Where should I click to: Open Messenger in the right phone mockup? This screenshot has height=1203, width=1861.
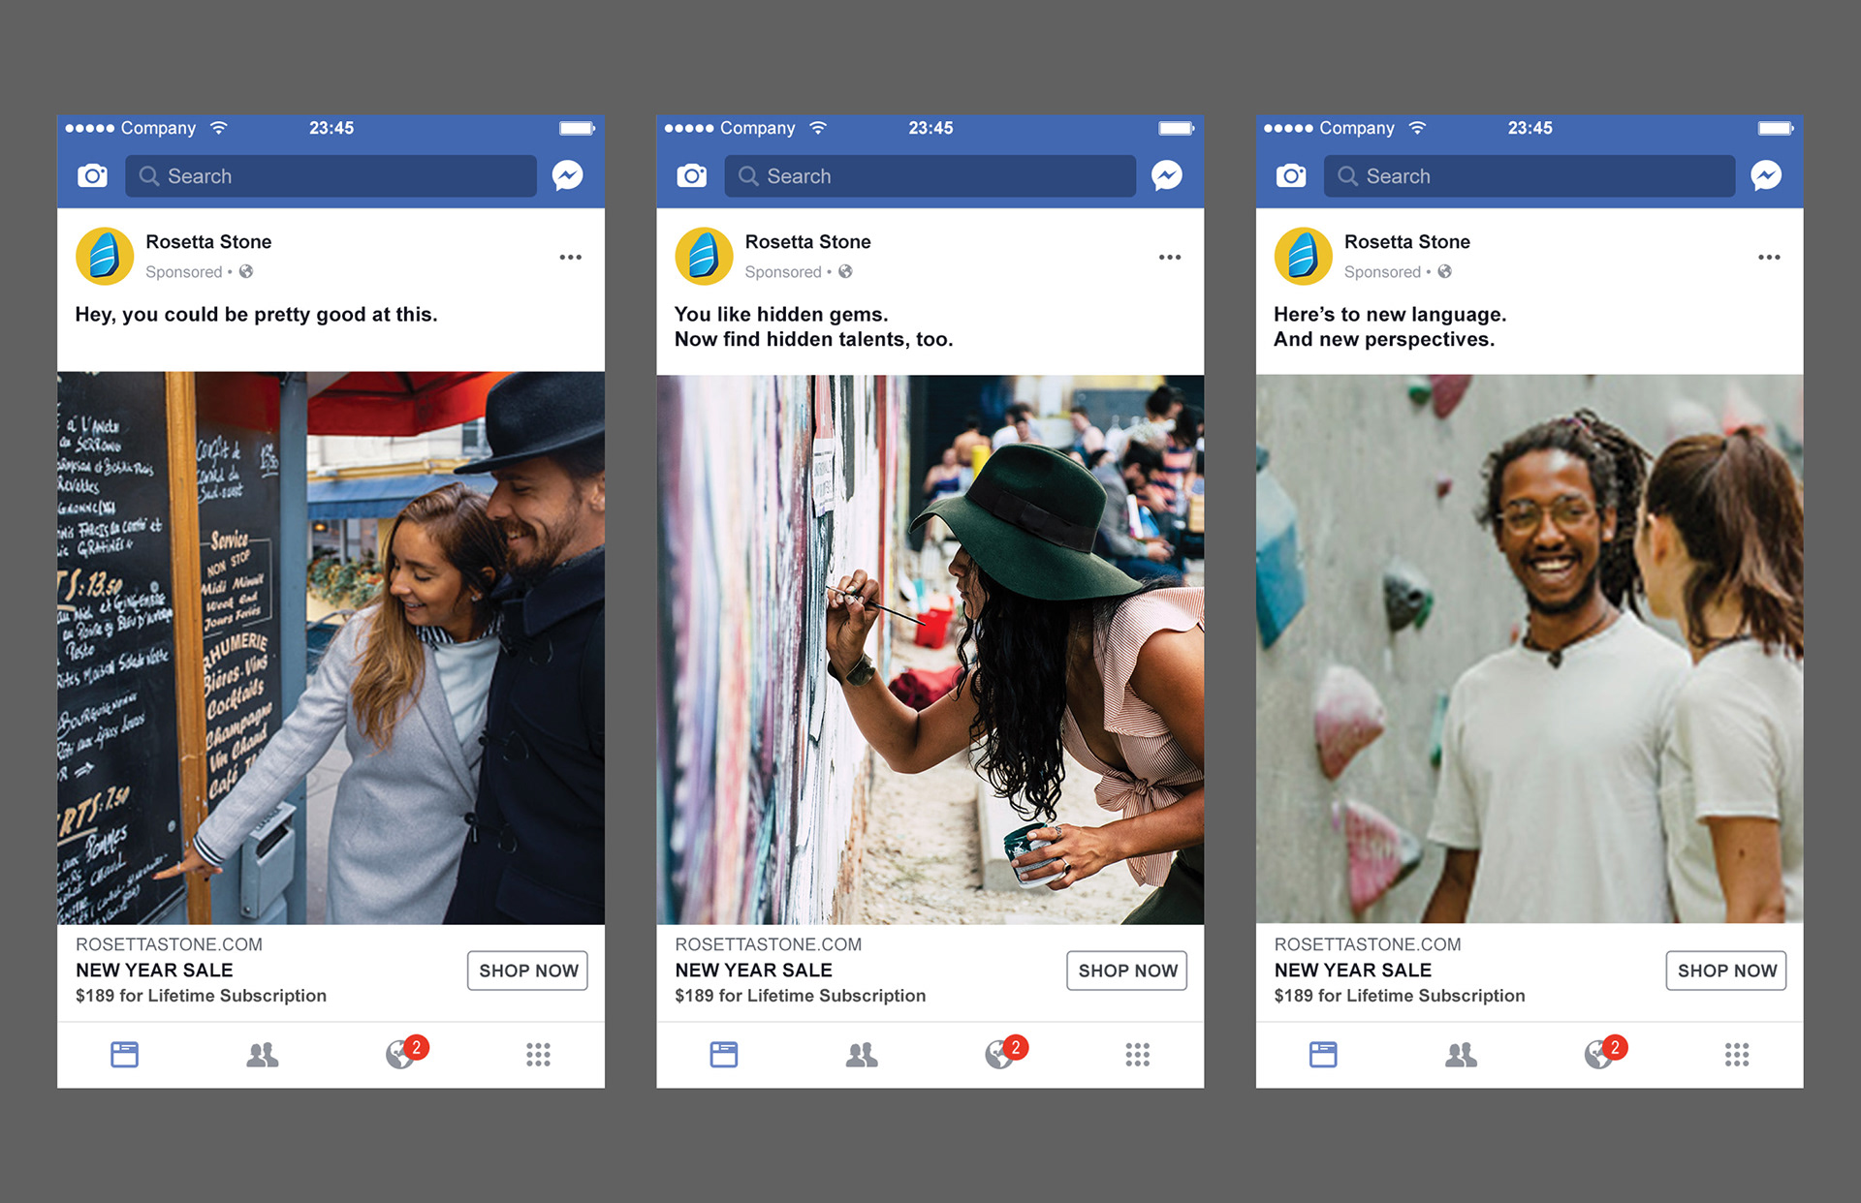pos(1766,175)
